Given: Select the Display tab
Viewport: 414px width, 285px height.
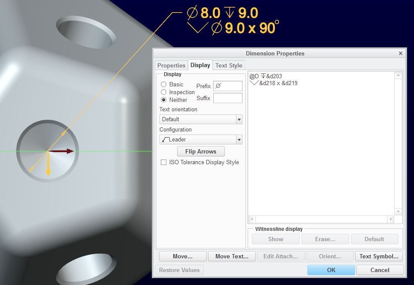Looking at the screenshot, I should pyautogui.click(x=200, y=65).
